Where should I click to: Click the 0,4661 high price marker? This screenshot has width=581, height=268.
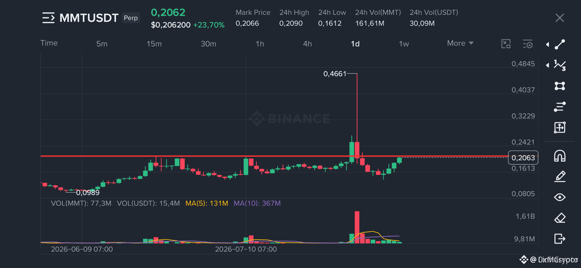point(335,74)
